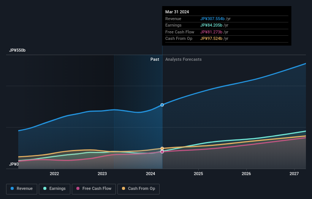Image resolution: width=312 pixels, height=199 pixels.
Task: Click the 2022 x-axis label
Action: coord(54,174)
